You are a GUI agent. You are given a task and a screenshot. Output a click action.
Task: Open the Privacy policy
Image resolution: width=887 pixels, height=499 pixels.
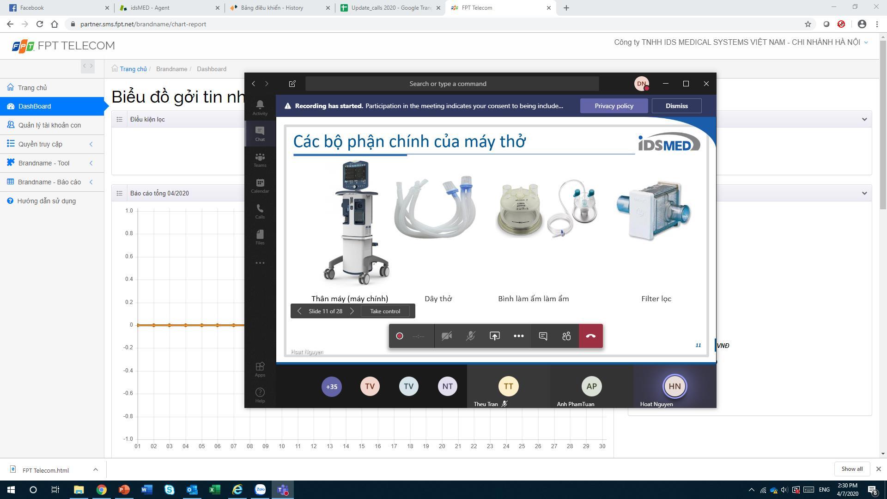tap(614, 106)
